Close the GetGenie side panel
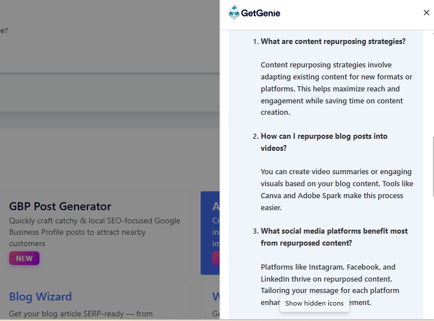 click(x=426, y=13)
